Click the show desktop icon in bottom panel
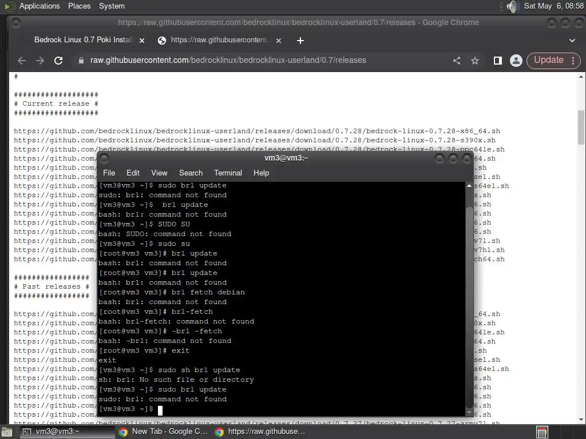Viewport: 586px width, 439px height. click(x=7, y=432)
